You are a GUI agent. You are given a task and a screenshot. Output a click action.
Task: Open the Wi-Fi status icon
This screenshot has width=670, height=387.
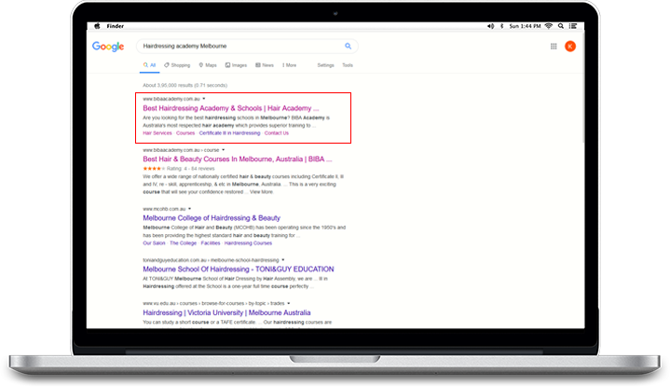(x=549, y=26)
